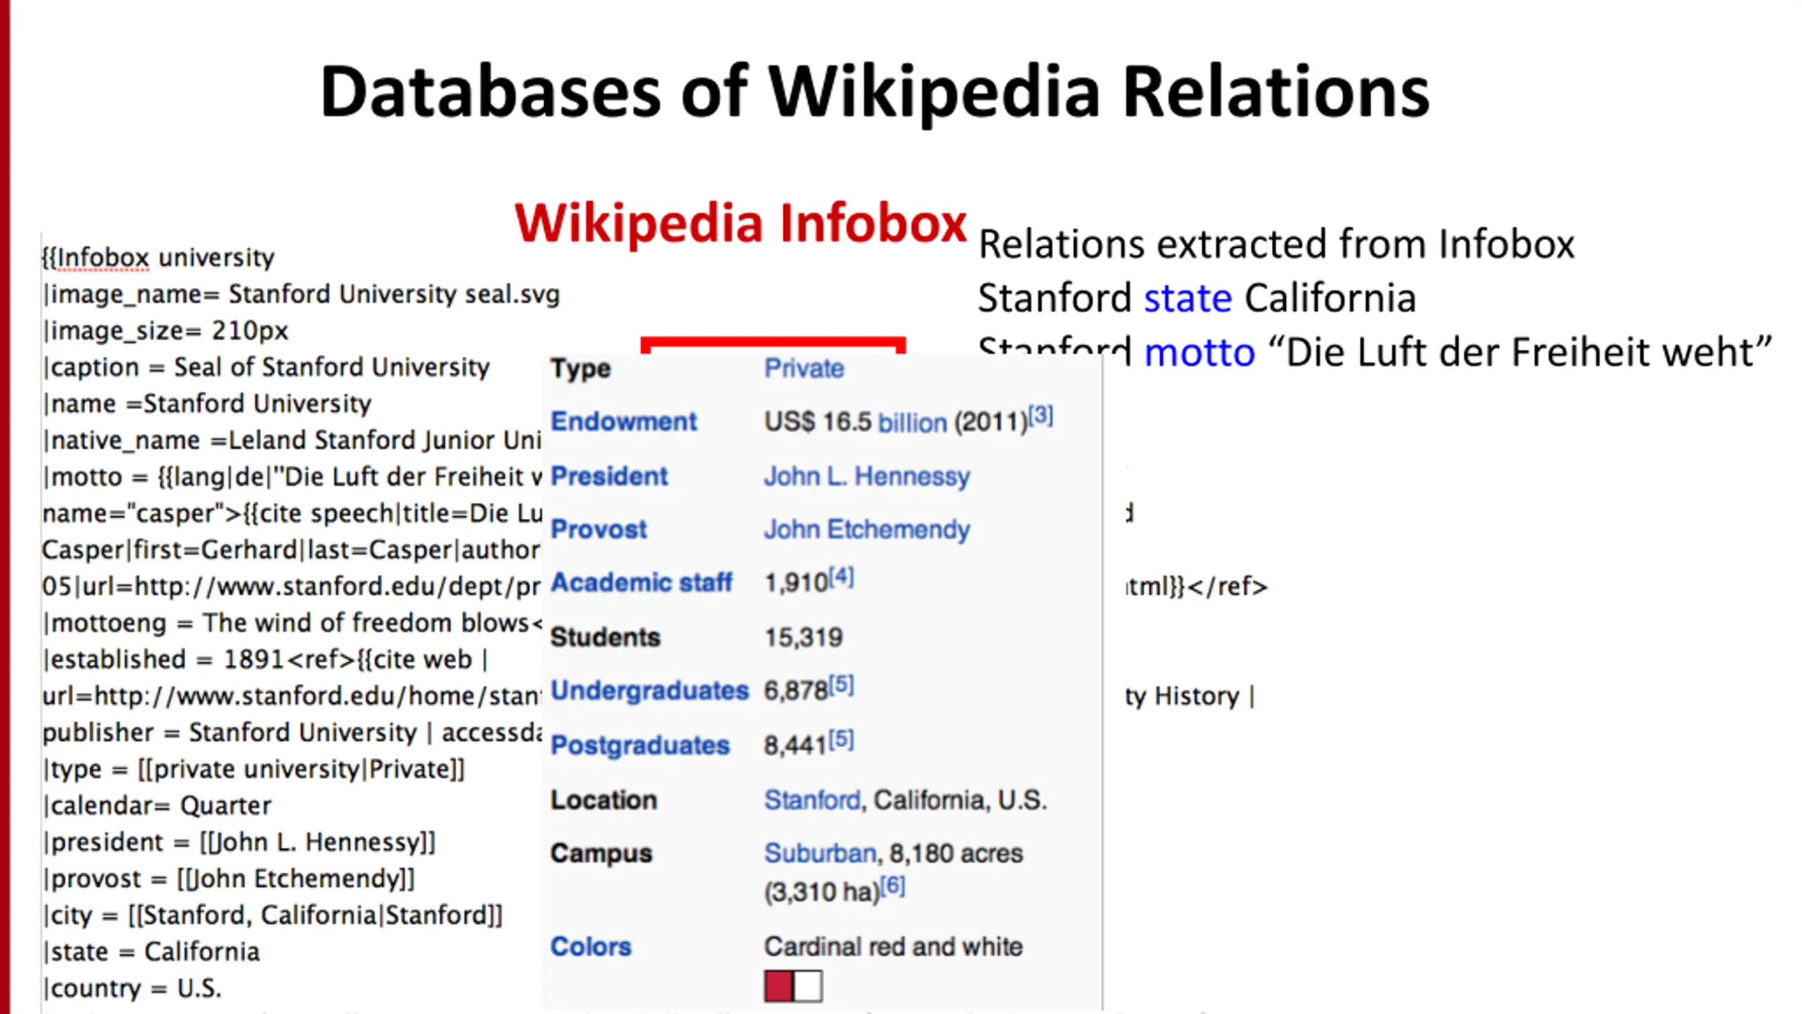Click the white color swatch
Viewport: 1802px width, 1014px height.
807,987
